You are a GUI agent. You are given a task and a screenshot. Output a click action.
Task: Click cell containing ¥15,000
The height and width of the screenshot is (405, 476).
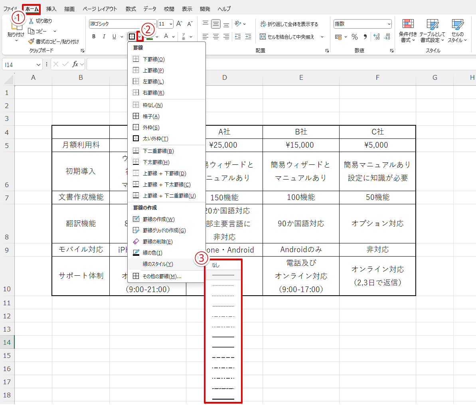point(301,145)
